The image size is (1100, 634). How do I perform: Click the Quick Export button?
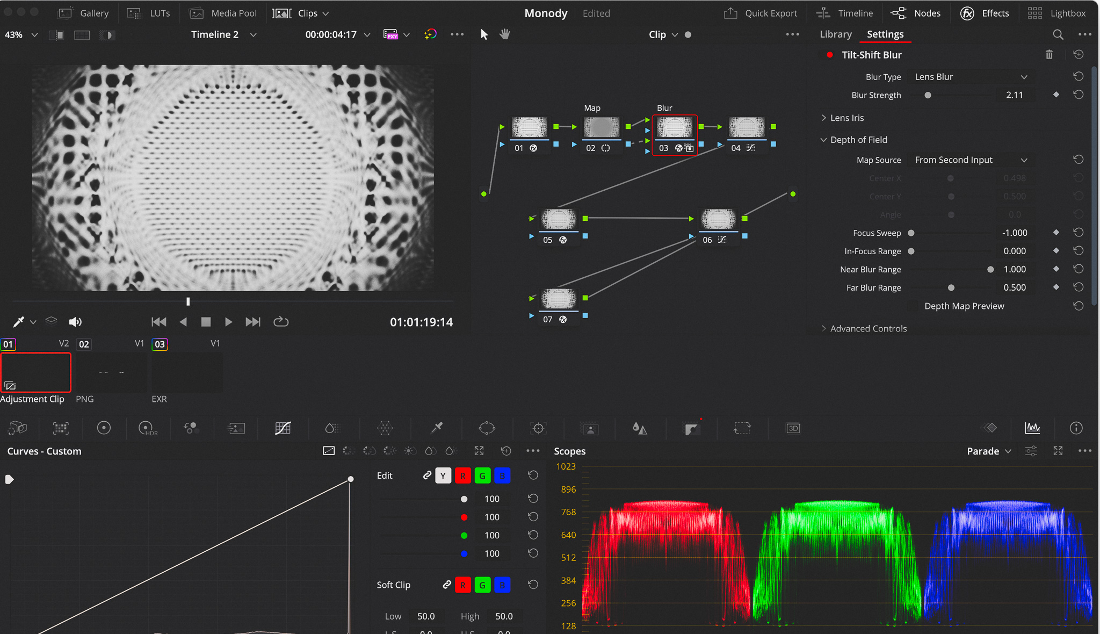pyautogui.click(x=761, y=13)
